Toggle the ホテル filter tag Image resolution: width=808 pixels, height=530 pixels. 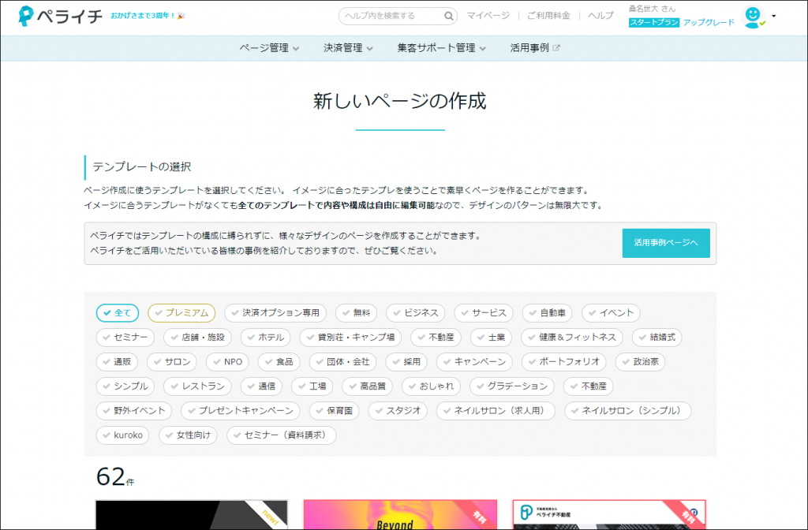(x=265, y=338)
